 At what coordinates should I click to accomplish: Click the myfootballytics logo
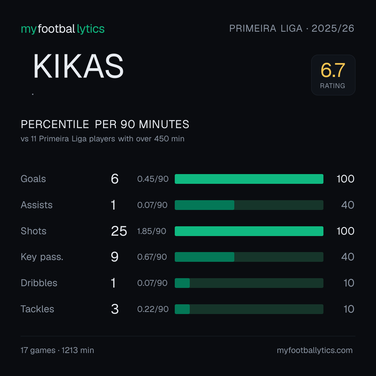(x=63, y=29)
